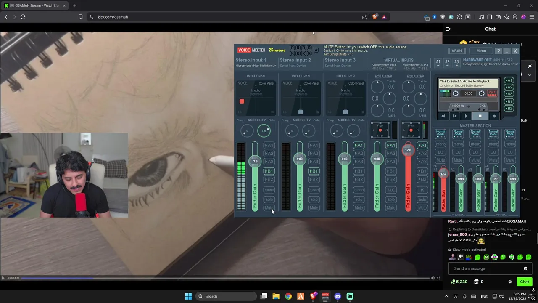The image size is (538, 303).
Task: Toggle mono on Stereo Input 1
Action: 269,190
